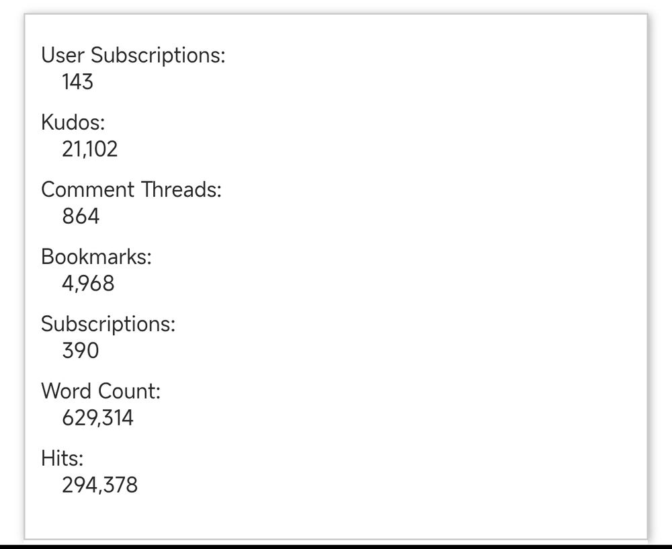
Task: Select the 390 subscriptions value
Action: pos(81,351)
